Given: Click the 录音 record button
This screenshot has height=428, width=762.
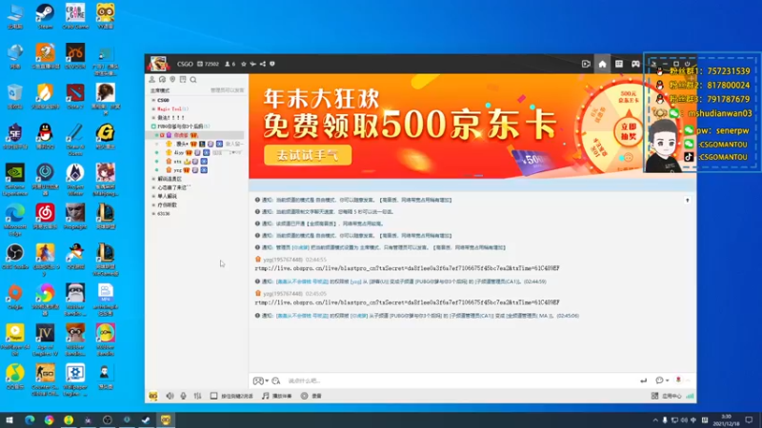Looking at the screenshot, I should tap(311, 396).
